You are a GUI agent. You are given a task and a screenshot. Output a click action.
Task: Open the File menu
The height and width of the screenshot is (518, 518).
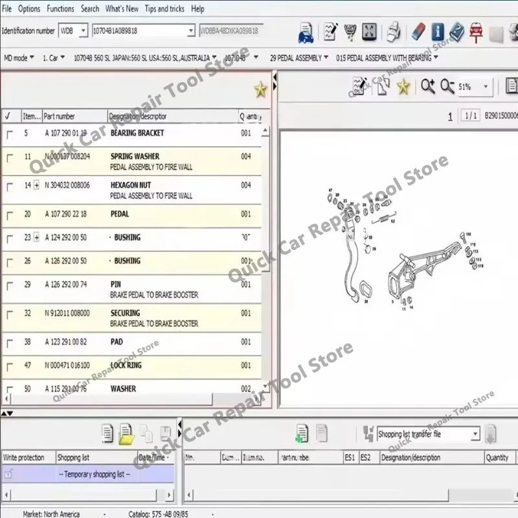tap(6, 8)
